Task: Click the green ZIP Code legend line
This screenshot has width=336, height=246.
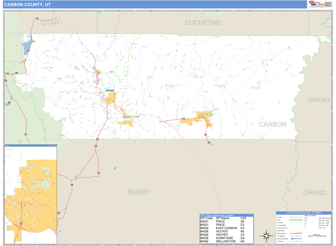Action: click(x=296, y=223)
